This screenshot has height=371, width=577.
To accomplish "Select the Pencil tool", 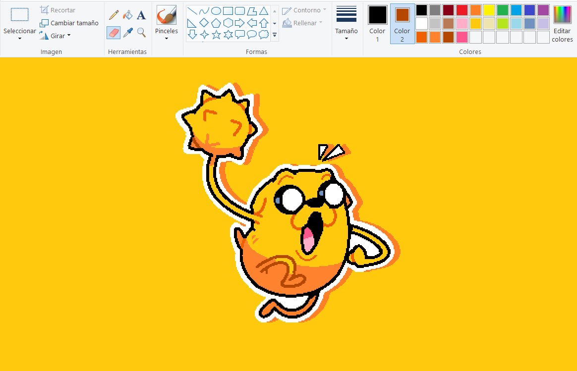I will (114, 15).
